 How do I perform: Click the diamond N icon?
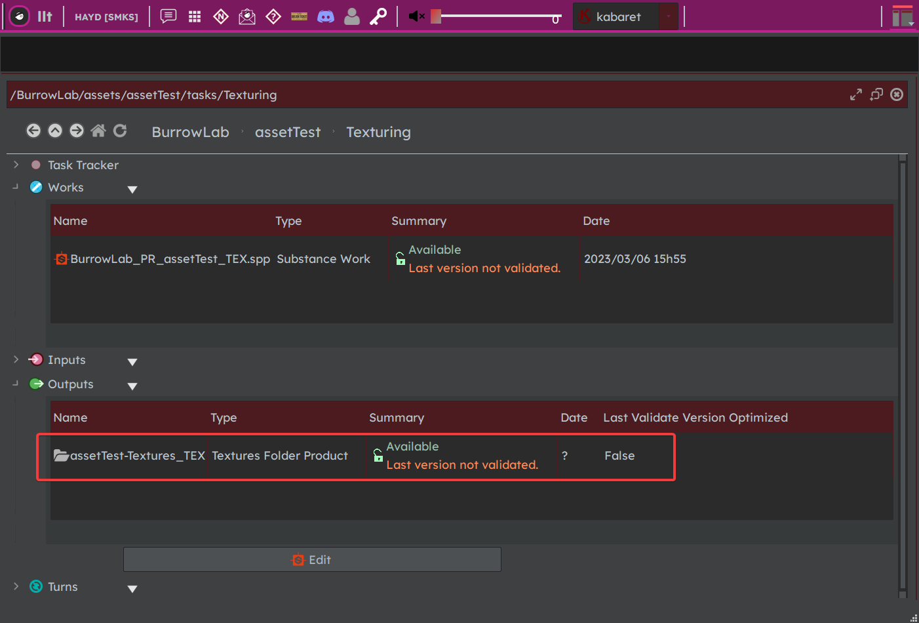[x=221, y=16]
